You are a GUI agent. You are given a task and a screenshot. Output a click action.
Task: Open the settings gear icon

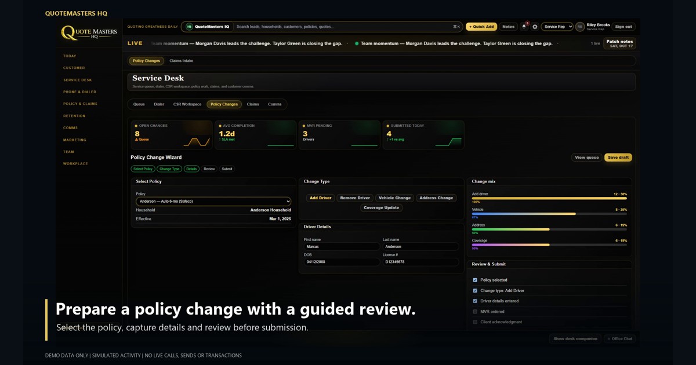coord(535,27)
